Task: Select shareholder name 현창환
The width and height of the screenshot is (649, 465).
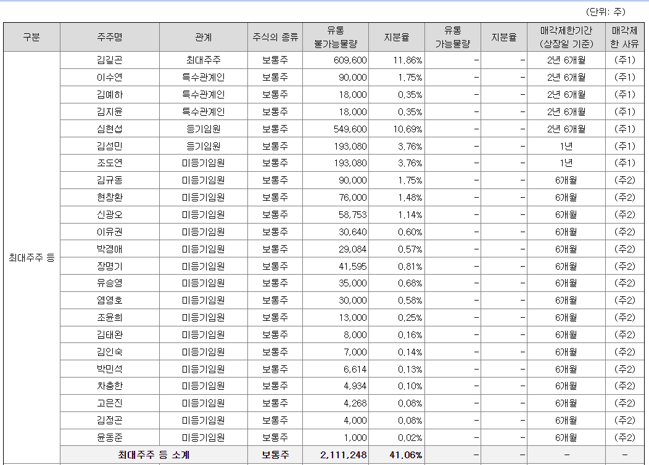Action: pos(110,198)
